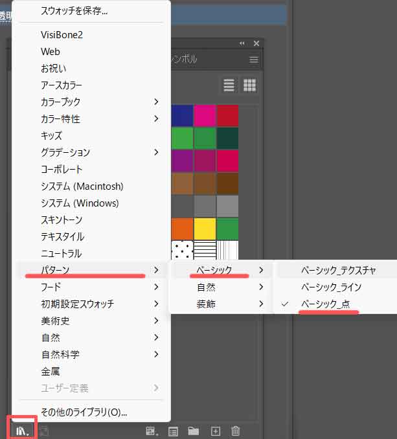This screenshot has width=397, height=439.
Task: Expand the フード submenu
Action: coord(91,287)
